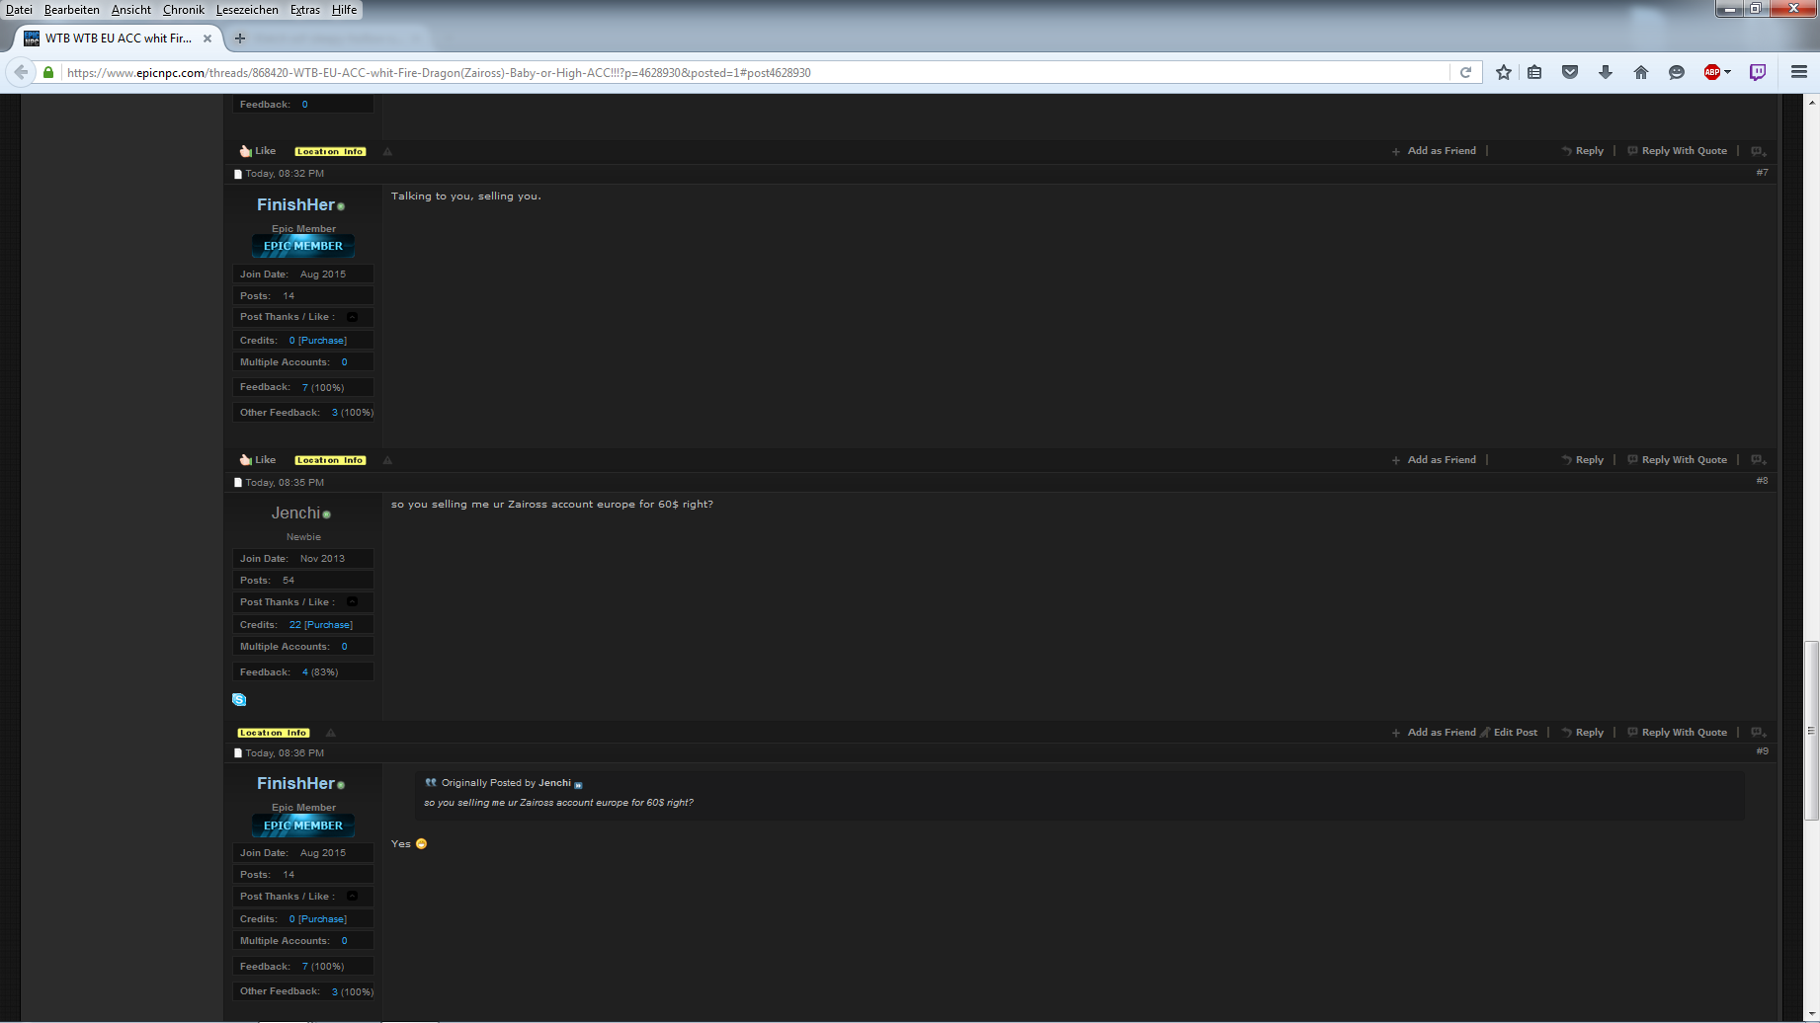This screenshot has height=1023, width=1820.
Task: Add as Friend on Jenchi's post #8
Action: tap(1434, 733)
